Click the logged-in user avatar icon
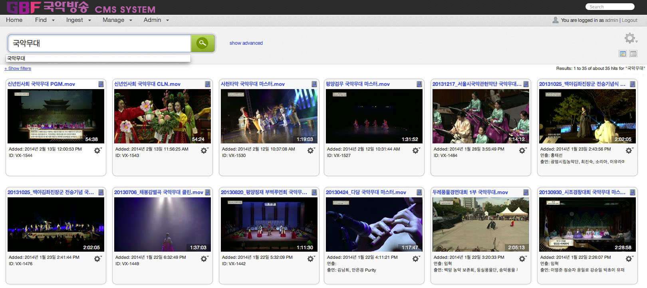This screenshot has width=647, height=288. coord(555,20)
